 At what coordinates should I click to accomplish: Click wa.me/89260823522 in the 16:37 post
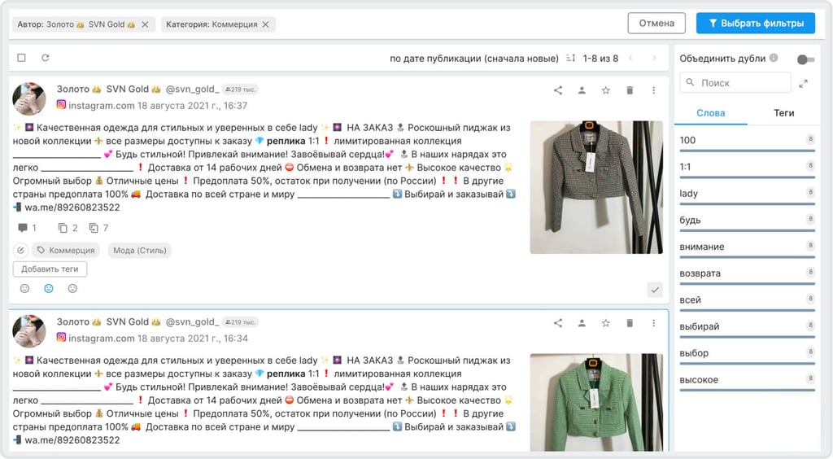point(72,208)
